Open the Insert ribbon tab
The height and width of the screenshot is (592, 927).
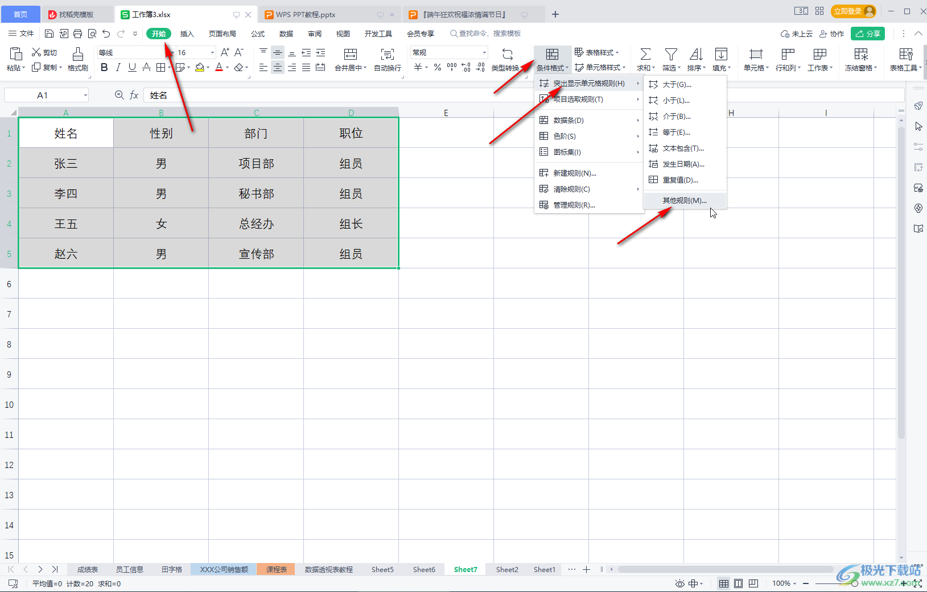(187, 34)
